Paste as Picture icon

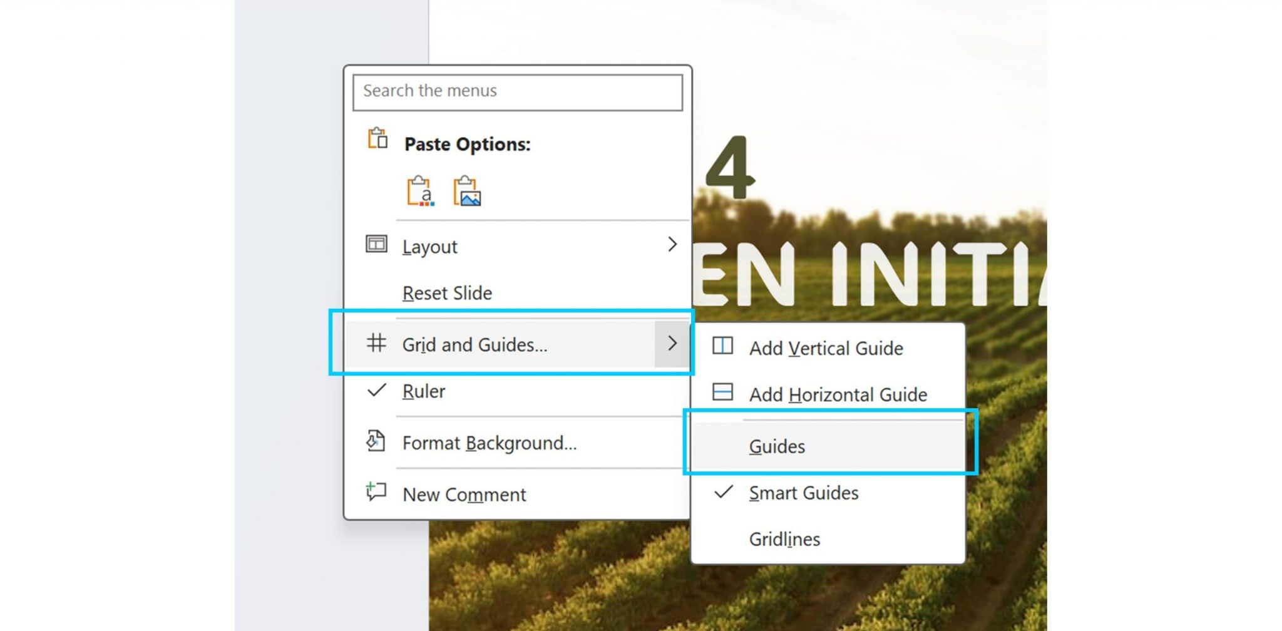click(x=467, y=191)
